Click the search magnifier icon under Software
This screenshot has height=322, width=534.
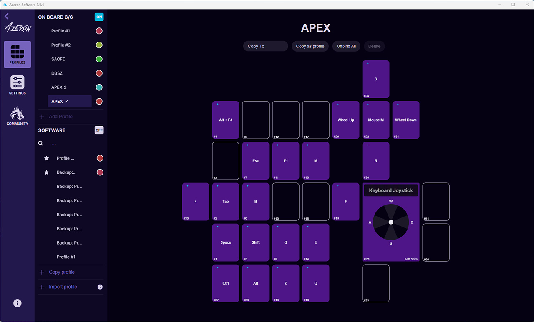41,143
